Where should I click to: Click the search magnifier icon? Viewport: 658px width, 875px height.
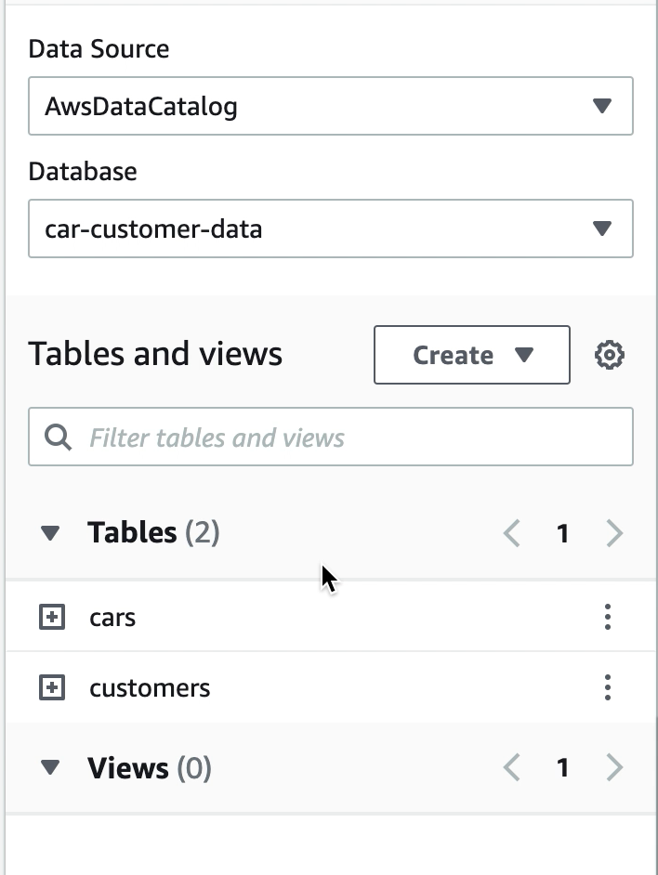[59, 437]
